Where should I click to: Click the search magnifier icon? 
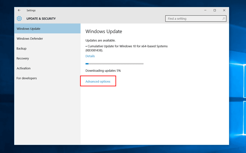224,19
